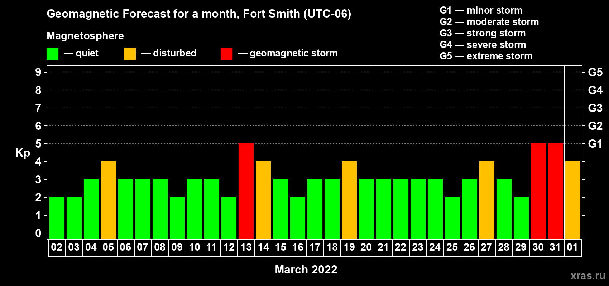
Task: Click the G1 label on the right axis
Action: tap(595, 144)
